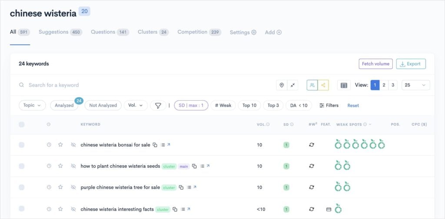Refresh weak spots for plant wisteria seeds row
The height and width of the screenshot is (219, 445).
coord(312,166)
